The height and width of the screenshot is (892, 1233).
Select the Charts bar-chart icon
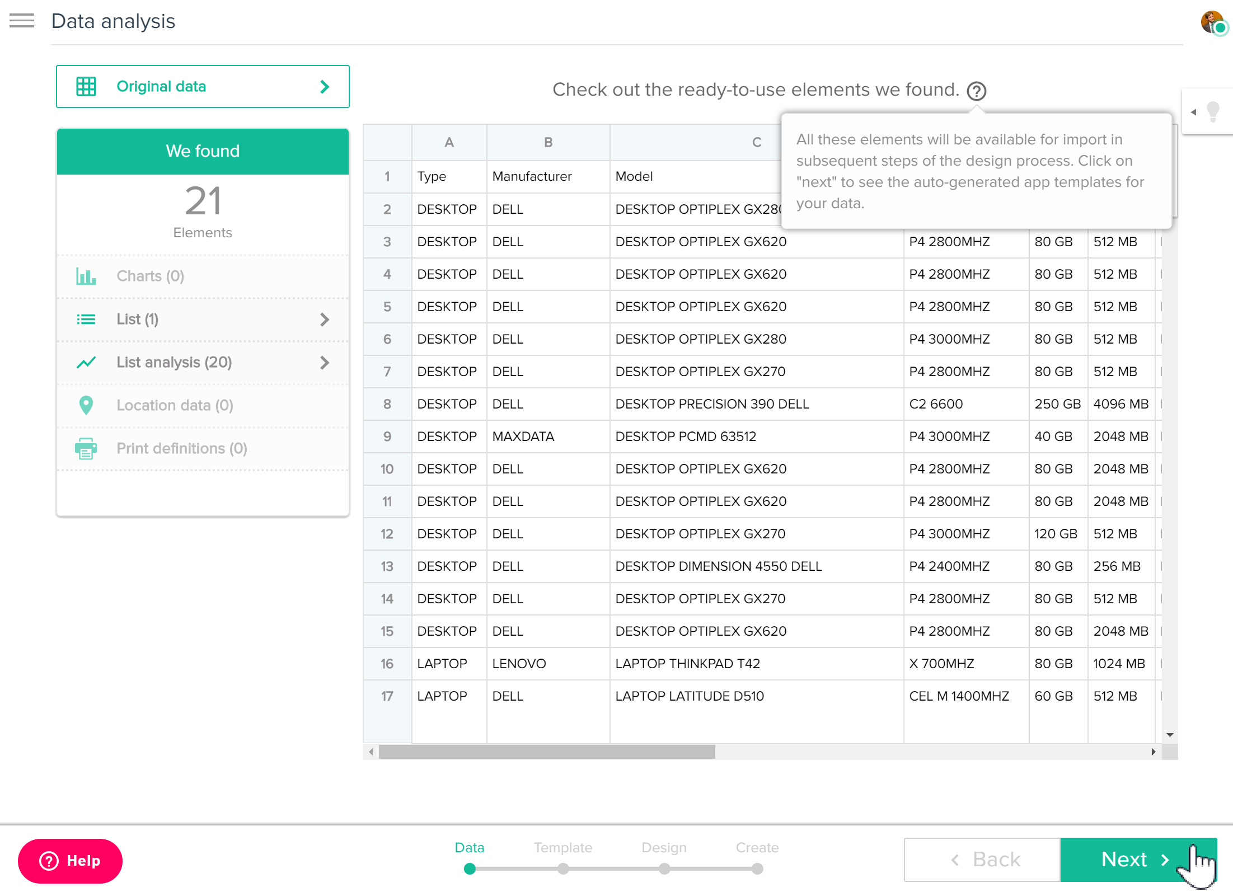(x=86, y=276)
